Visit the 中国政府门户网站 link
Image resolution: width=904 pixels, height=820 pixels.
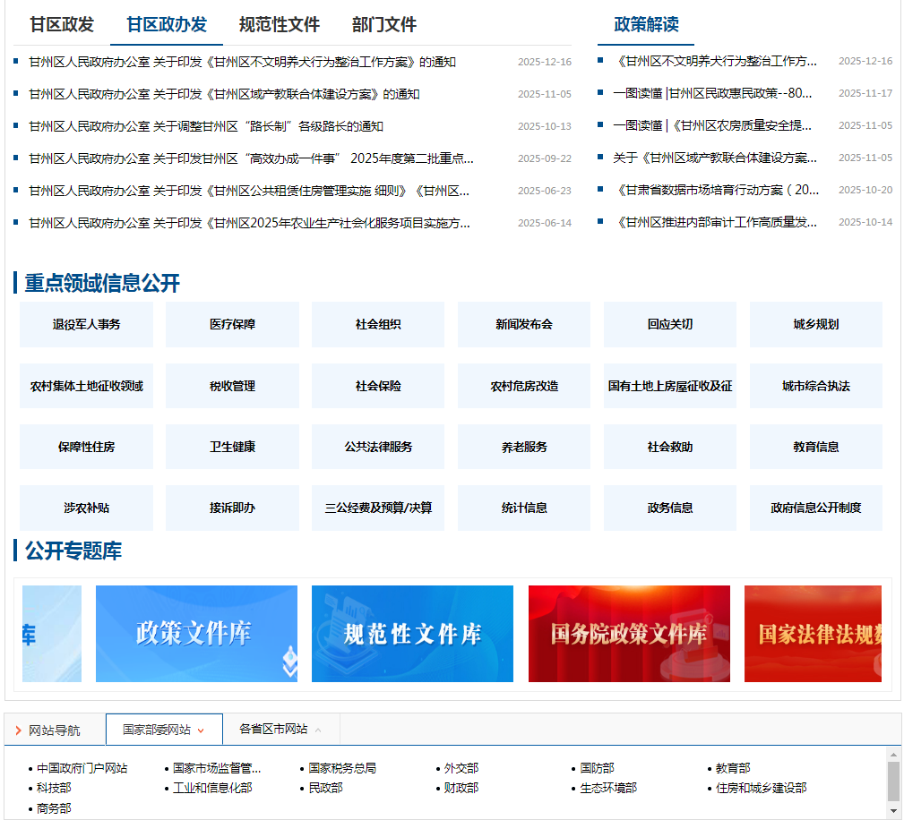82,768
